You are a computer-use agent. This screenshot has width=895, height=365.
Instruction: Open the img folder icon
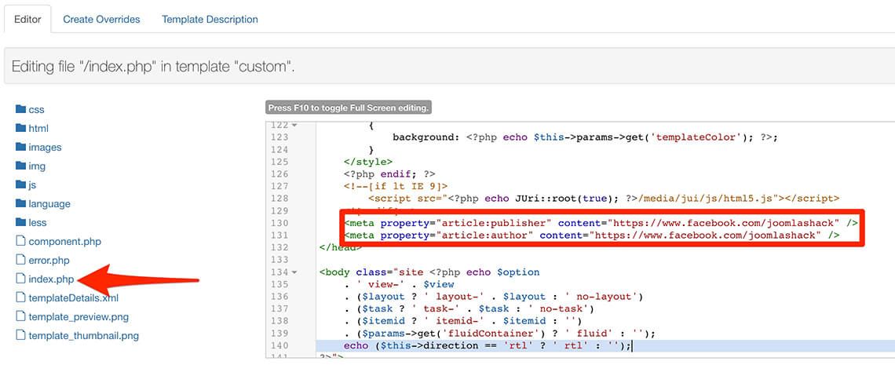21,166
